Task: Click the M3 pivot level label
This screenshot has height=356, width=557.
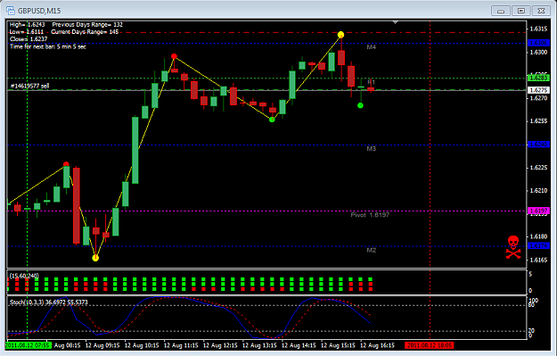Action: pyautogui.click(x=372, y=149)
